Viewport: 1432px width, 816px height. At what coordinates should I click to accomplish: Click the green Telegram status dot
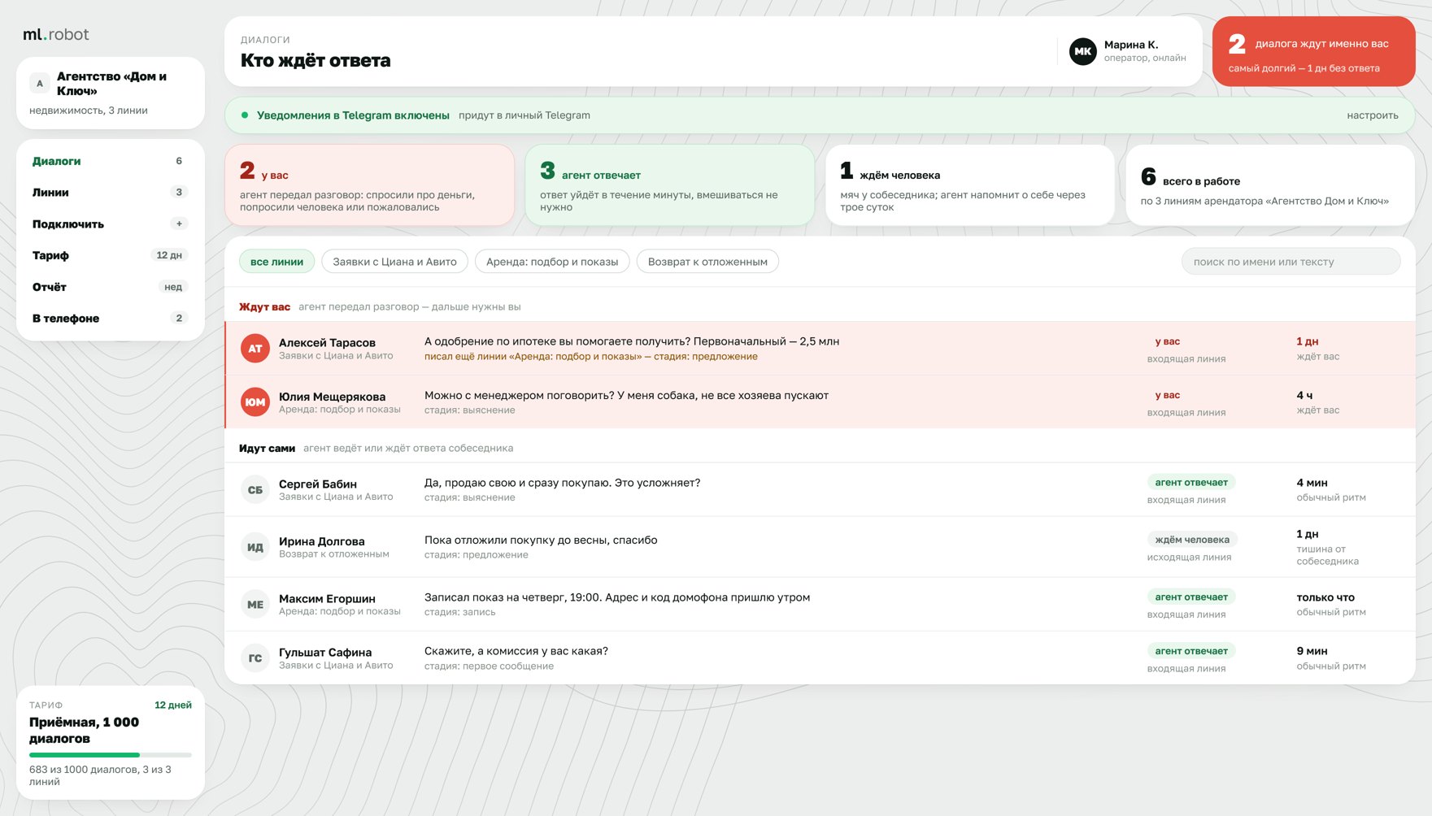coord(244,115)
